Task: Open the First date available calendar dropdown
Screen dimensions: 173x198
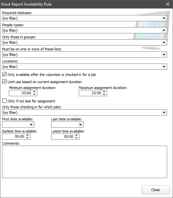Action: pyautogui.click(x=31, y=125)
